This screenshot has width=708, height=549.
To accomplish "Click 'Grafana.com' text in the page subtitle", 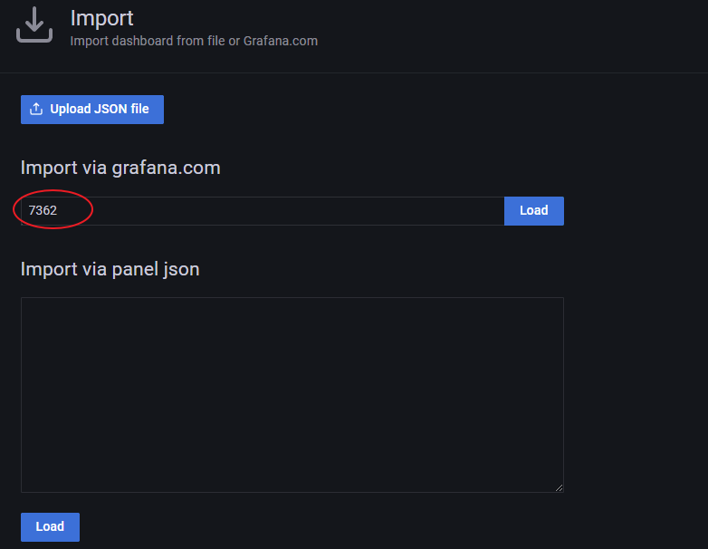I will 280,41.
